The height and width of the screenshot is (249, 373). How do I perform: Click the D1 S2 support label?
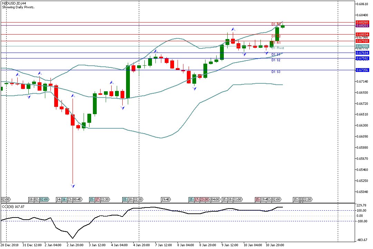[x=276, y=60]
